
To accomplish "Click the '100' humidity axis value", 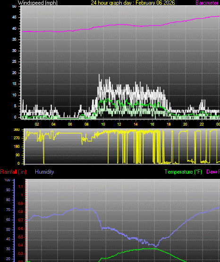I will pyautogui.click(x=7, y=180).
